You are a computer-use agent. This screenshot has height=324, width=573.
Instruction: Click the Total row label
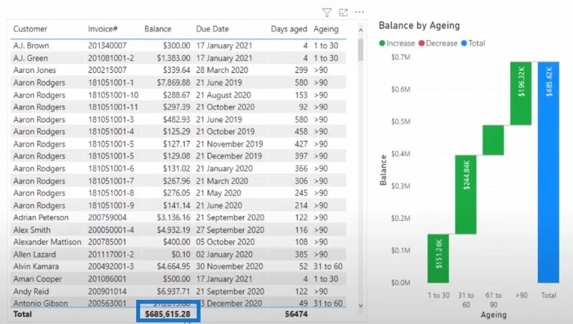(23, 314)
